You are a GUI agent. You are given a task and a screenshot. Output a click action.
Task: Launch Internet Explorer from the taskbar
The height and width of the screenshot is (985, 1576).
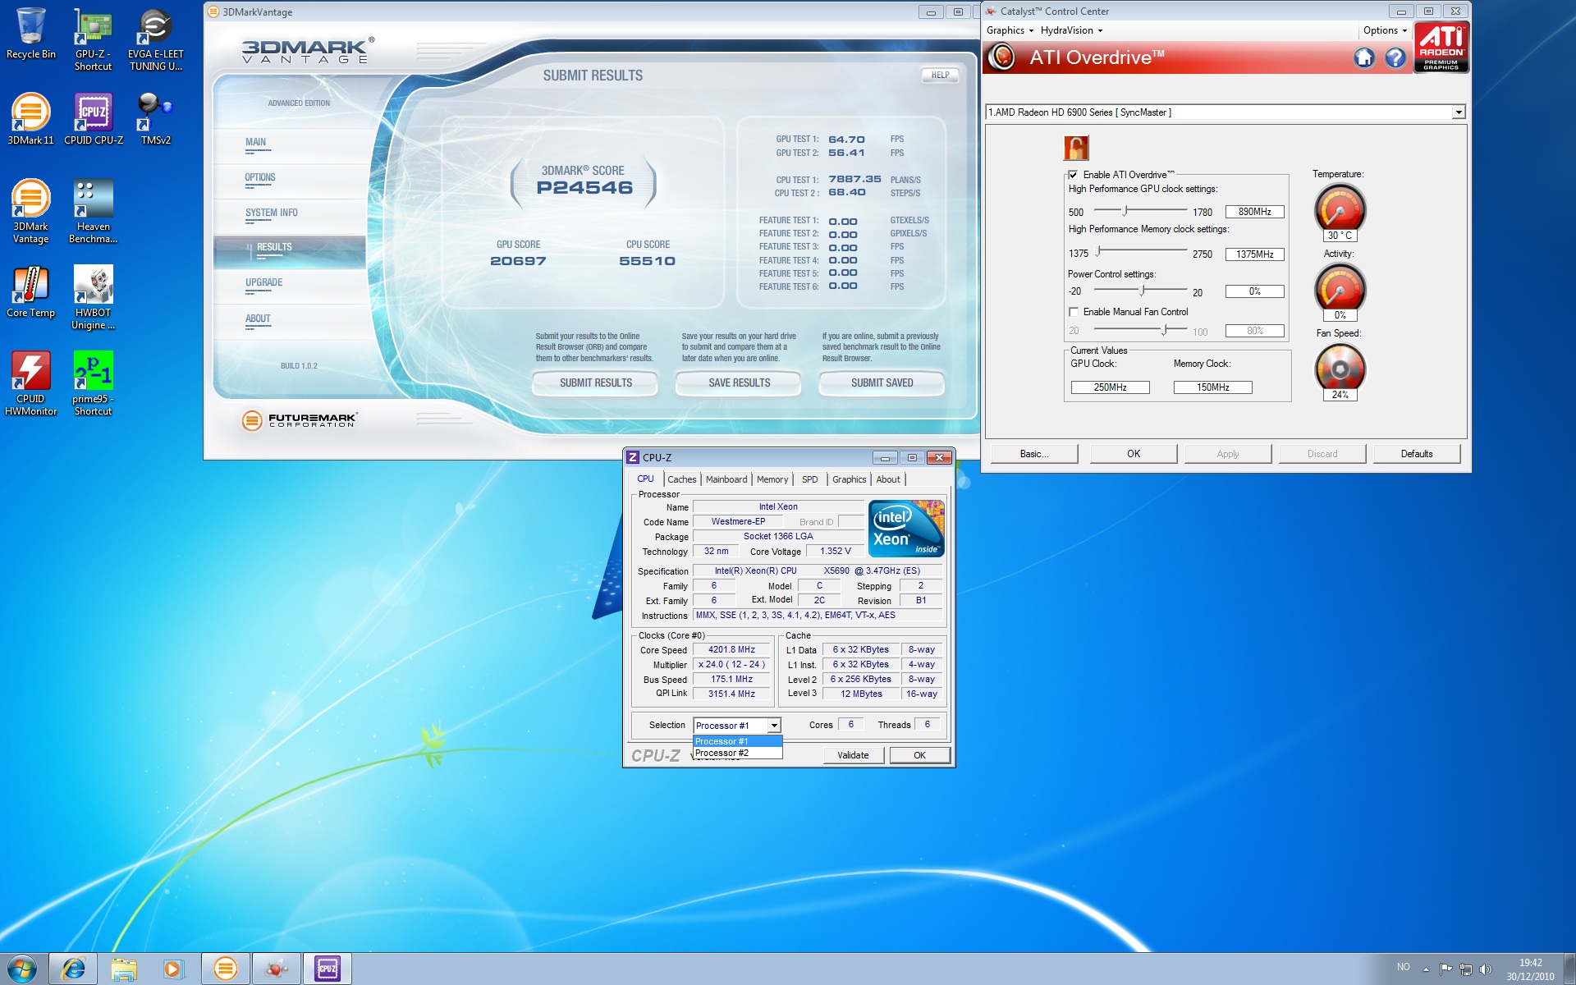pos(74,969)
